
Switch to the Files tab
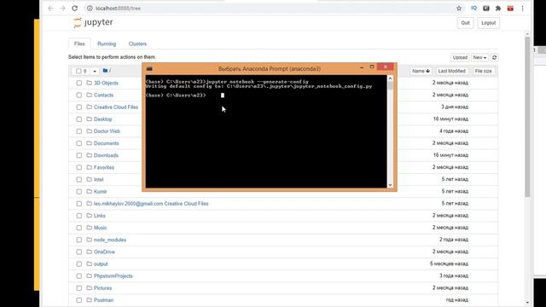79,43
